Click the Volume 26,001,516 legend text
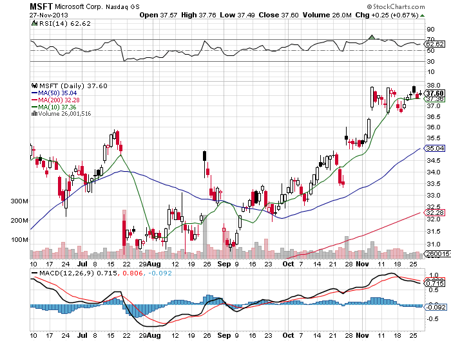The width and height of the screenshot is (451, 341). tap(64, 114)
